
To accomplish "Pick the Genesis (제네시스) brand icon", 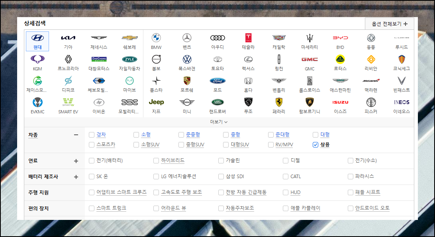I will click(99, 38).
